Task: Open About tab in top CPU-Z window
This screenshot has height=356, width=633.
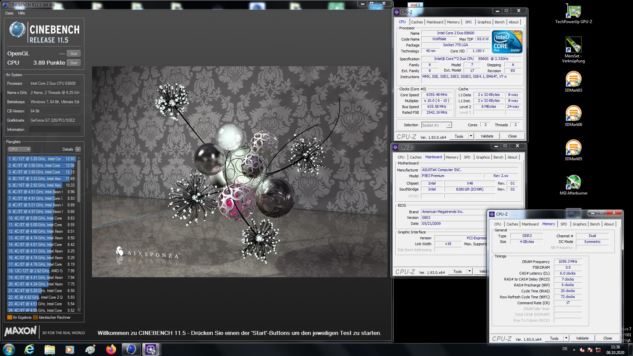Action: point(513,22)
